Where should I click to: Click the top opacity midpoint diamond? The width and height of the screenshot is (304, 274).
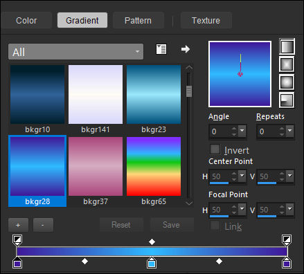point(152,241)
